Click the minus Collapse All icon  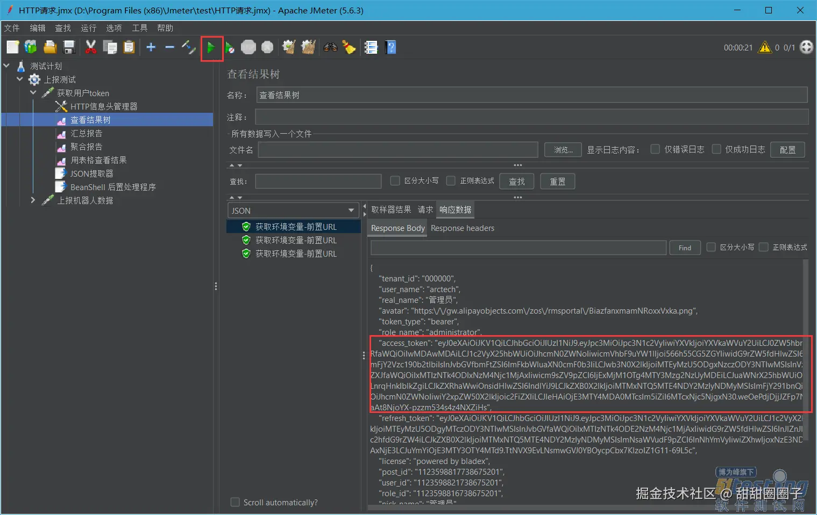point(169,47)
